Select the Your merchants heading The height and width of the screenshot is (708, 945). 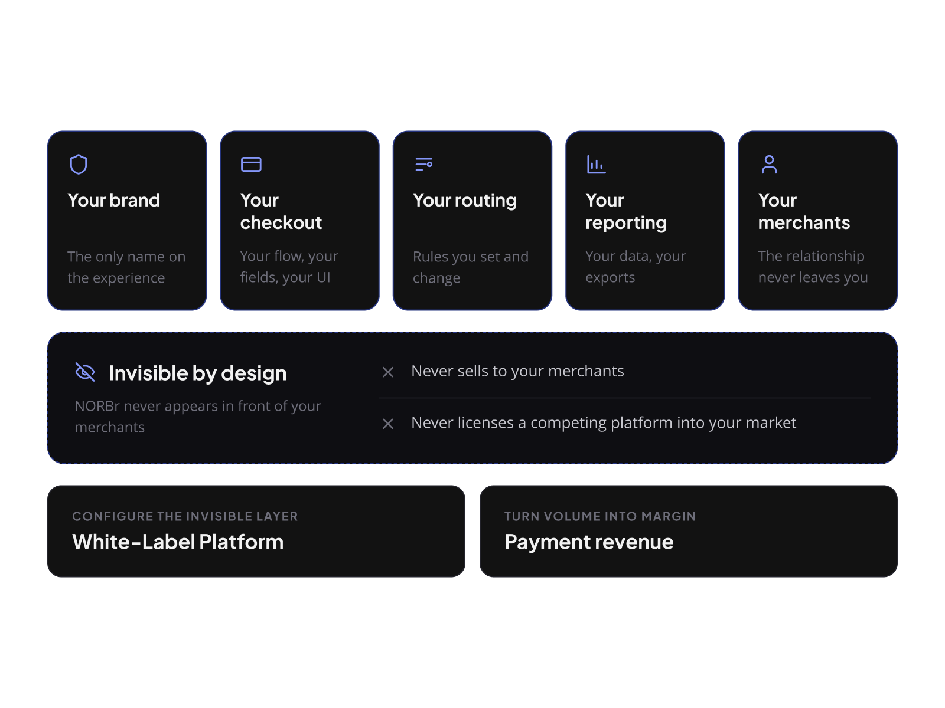click(804, 211)
